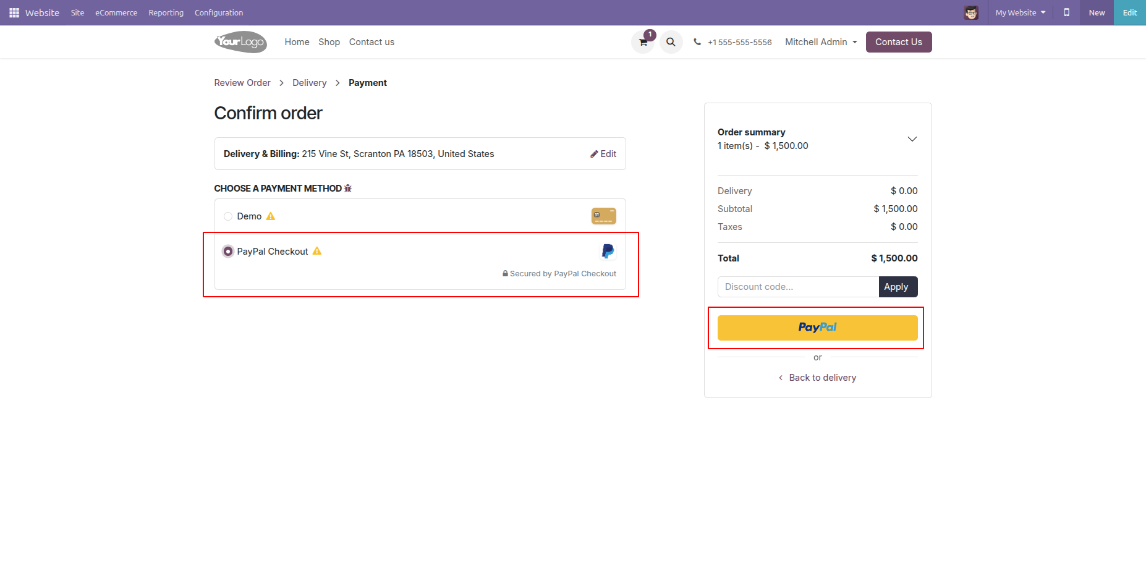
Task: Click the purple Contact Us button
Action: pyautogui.click(x=899, y=42)
